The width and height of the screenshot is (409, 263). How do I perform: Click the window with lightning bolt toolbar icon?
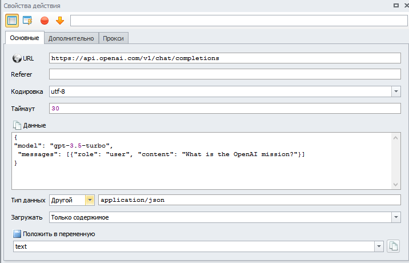point(27,21)
